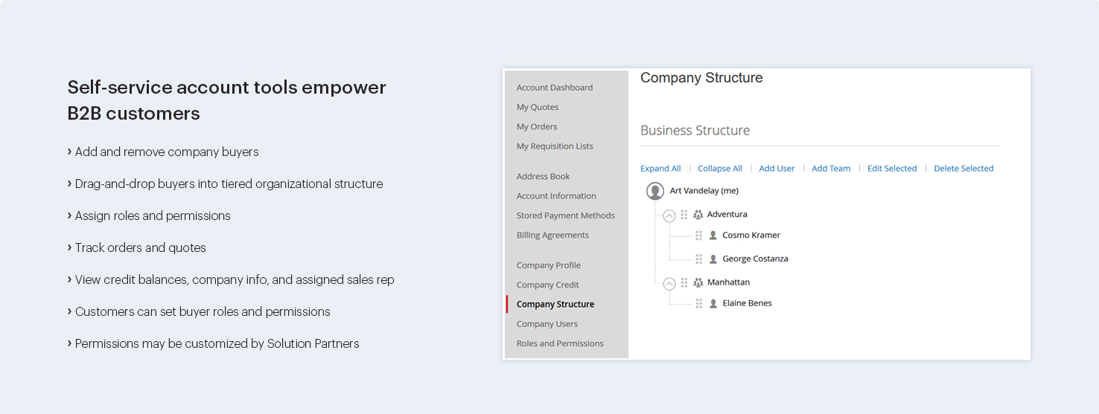This screenshot has width=1099, height=414.
Task: Click the Manhattan team group icon
Action: (698, 283)
